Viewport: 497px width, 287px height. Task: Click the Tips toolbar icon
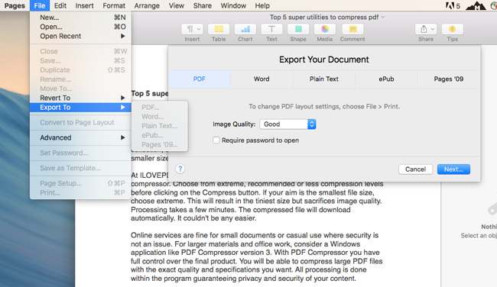453,30
